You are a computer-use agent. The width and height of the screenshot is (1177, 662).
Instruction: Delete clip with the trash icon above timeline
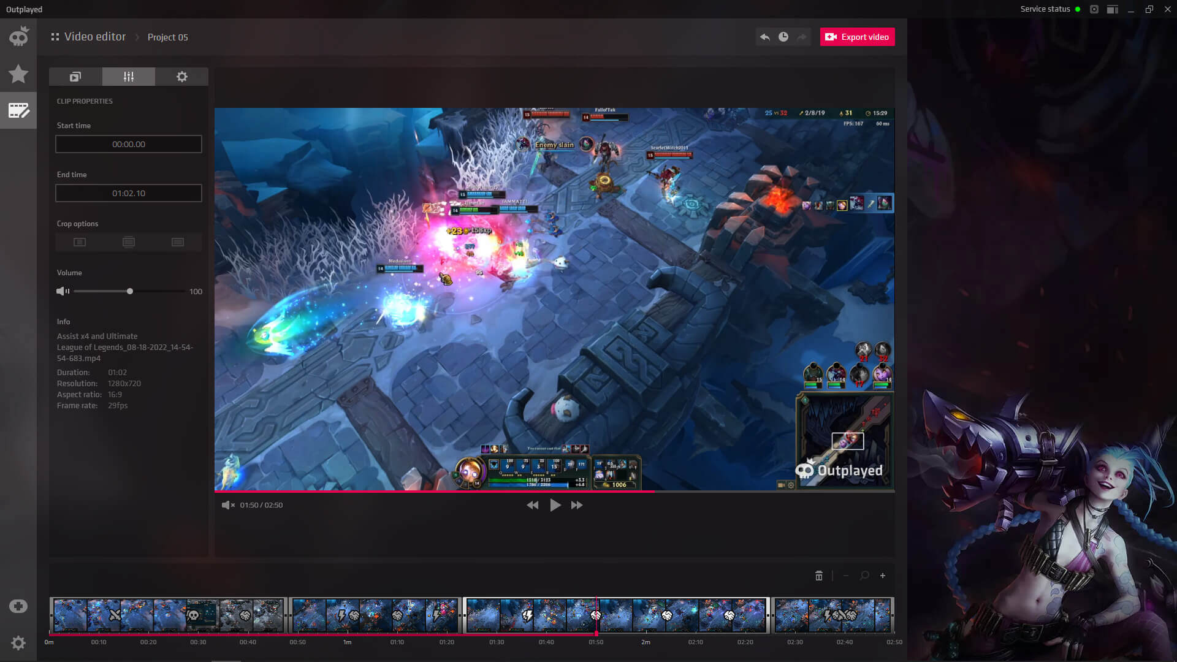point(819,576)
